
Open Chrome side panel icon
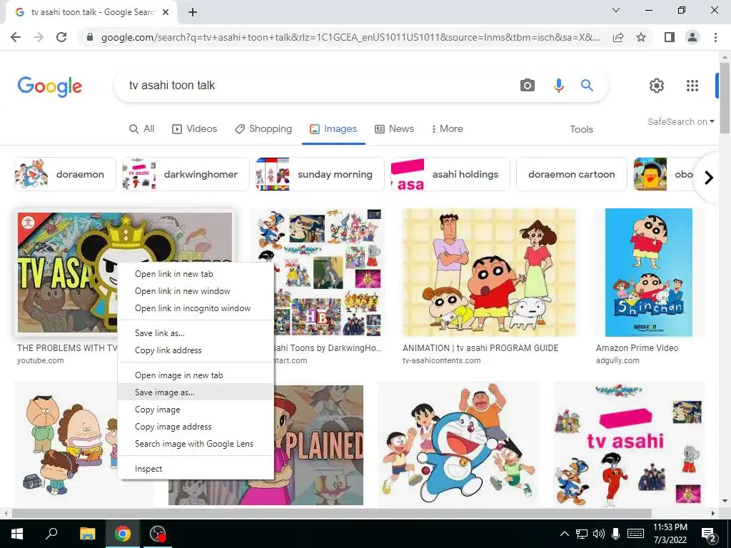tap(670, 37)
